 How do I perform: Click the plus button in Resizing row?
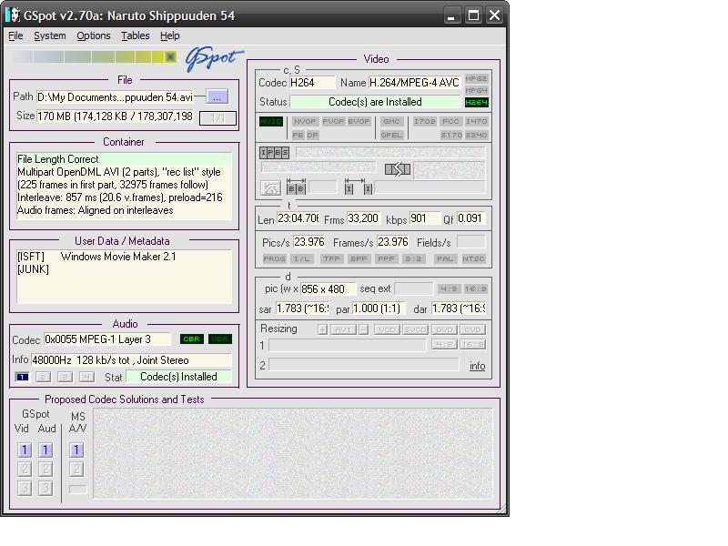[x=323, y=329]
